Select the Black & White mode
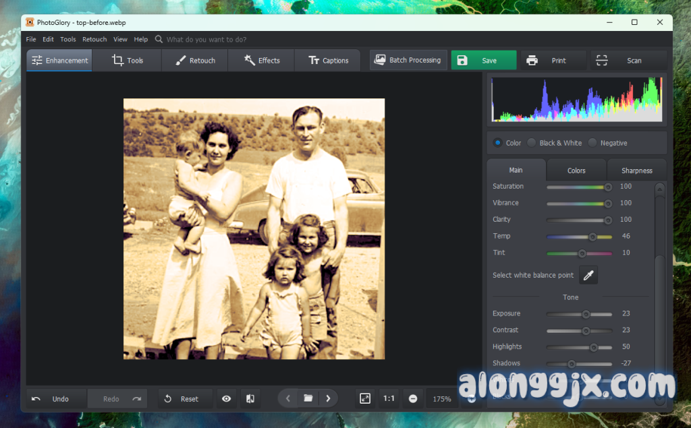This screenshot has width=691, height=428. pos(532,143)
